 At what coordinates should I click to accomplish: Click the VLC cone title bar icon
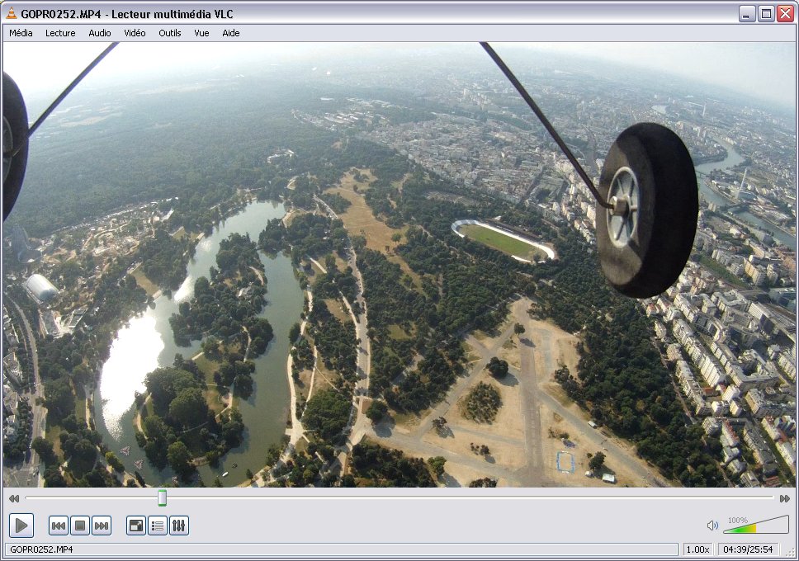11,14
